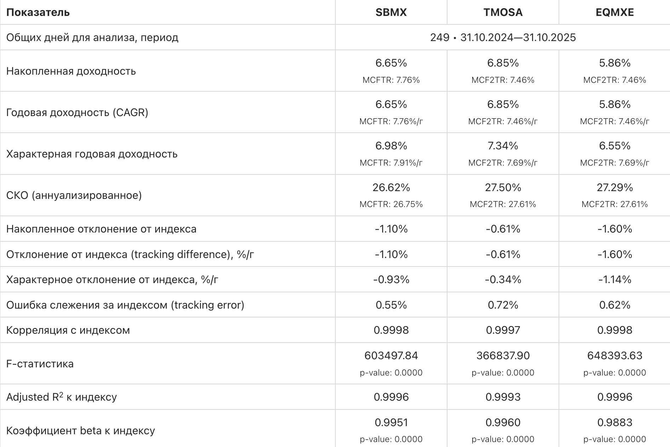
Task: Click the Коэффициент beta к индексу label
Action: coord(81,431)
